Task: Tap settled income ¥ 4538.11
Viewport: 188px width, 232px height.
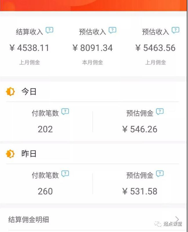Action: pyautogui.click(x=29, y=48)
